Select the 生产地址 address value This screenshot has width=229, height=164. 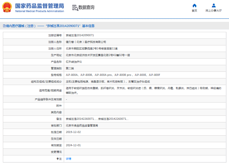coord(98,55)
